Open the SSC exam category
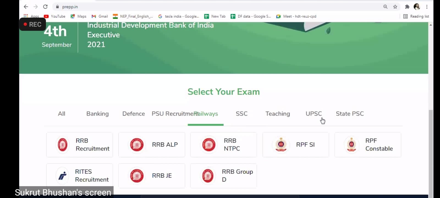Image resolution: width=440 pixels, height=198 pixels. tap(241, 114)
